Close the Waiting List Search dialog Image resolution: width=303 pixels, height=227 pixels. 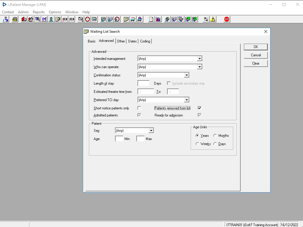(x=266, y=32)
